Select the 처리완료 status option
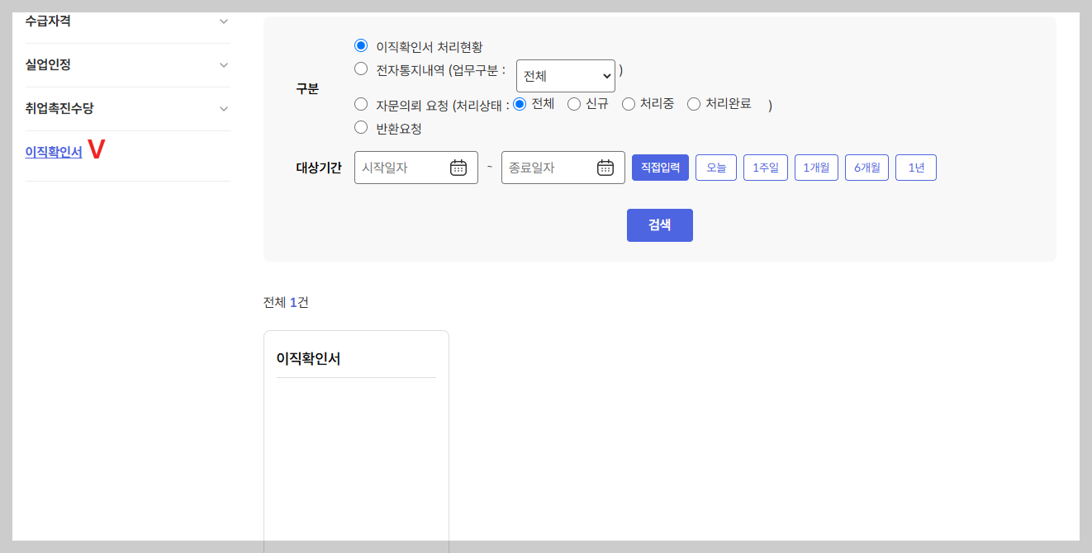 tap(693, 103)
